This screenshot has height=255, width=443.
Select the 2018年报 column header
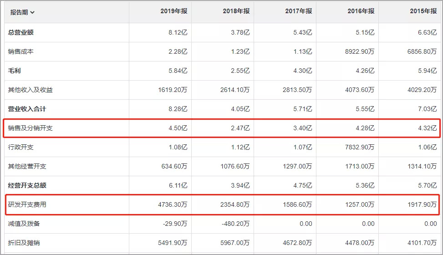click(x=236, y=12)
